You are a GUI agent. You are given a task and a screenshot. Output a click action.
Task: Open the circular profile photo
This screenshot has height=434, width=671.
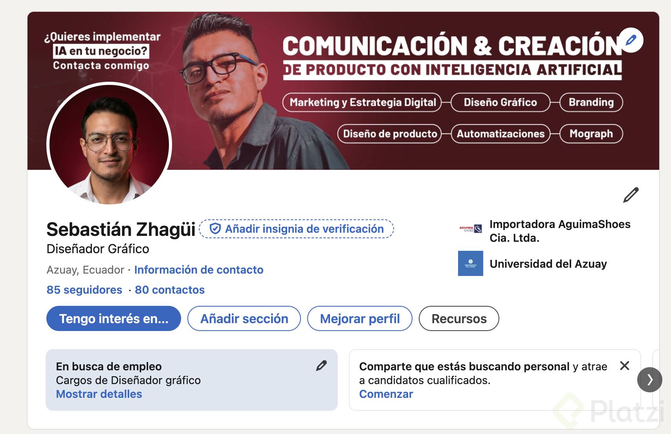point(109,145)
